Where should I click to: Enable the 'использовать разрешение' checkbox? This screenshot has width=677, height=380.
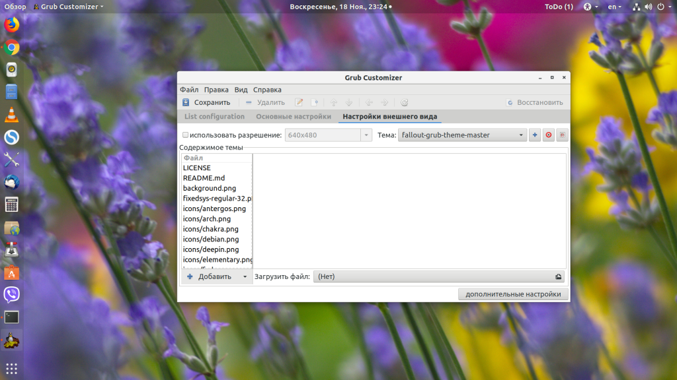pyautogui.click(x=186, y=135)
